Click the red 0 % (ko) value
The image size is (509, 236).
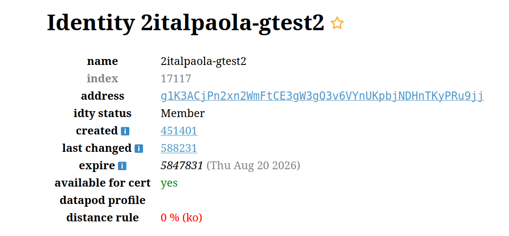(x=181, y=218)
